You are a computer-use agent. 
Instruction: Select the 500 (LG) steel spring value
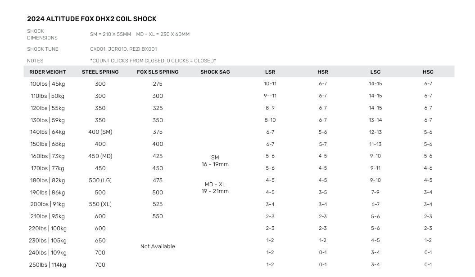pos(100,180)
